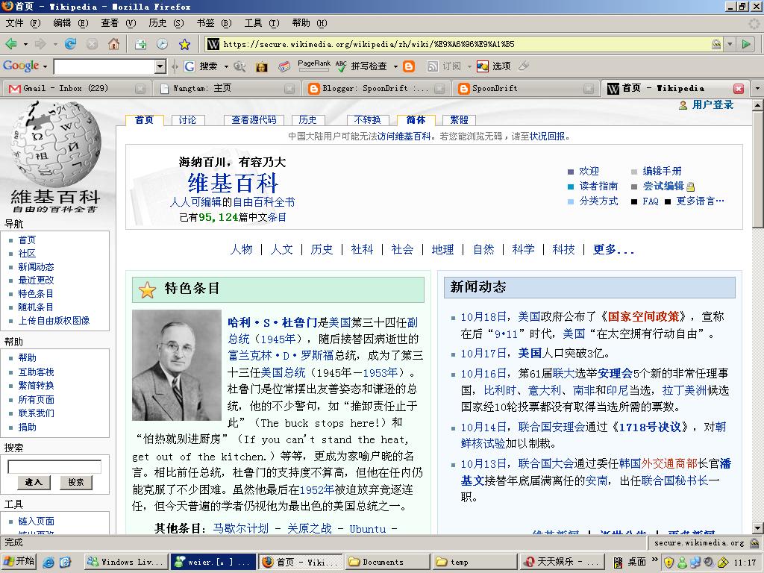
Task: Expand the taskbar 桌面 toolbar chevron
Action: point(654,560)
